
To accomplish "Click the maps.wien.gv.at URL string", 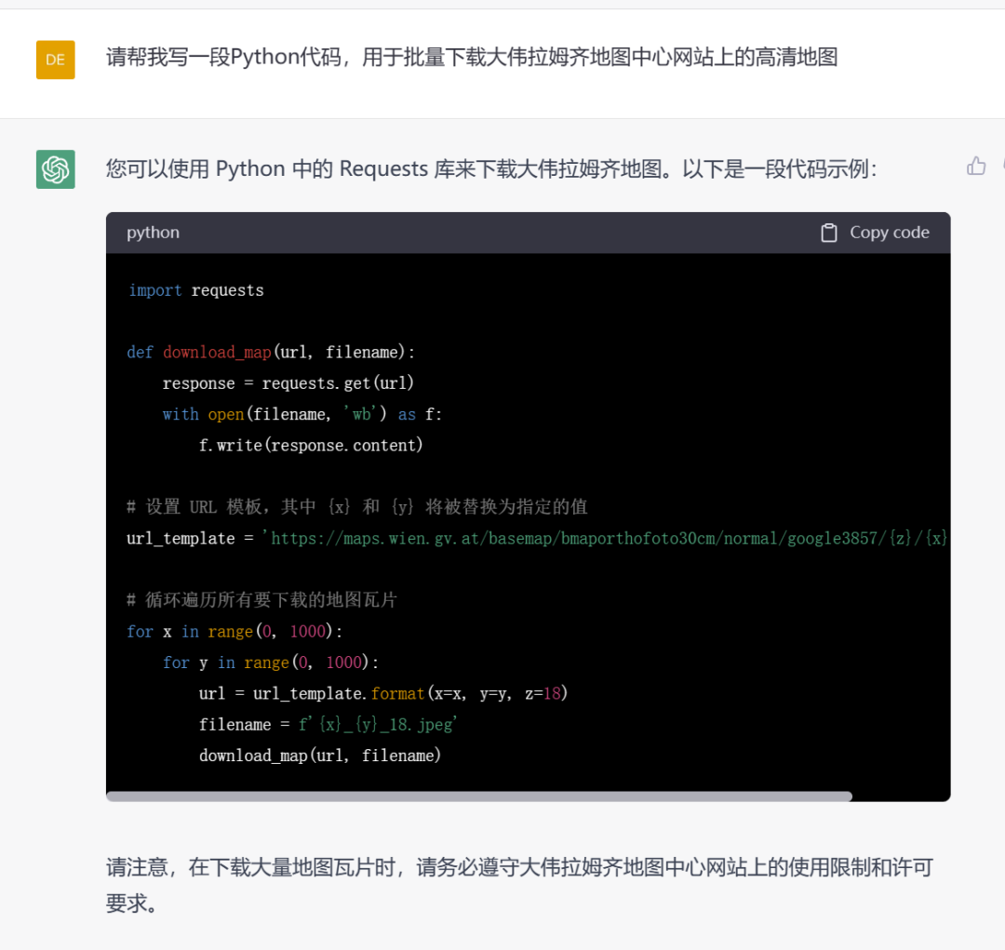I will (x=605, y=538).
